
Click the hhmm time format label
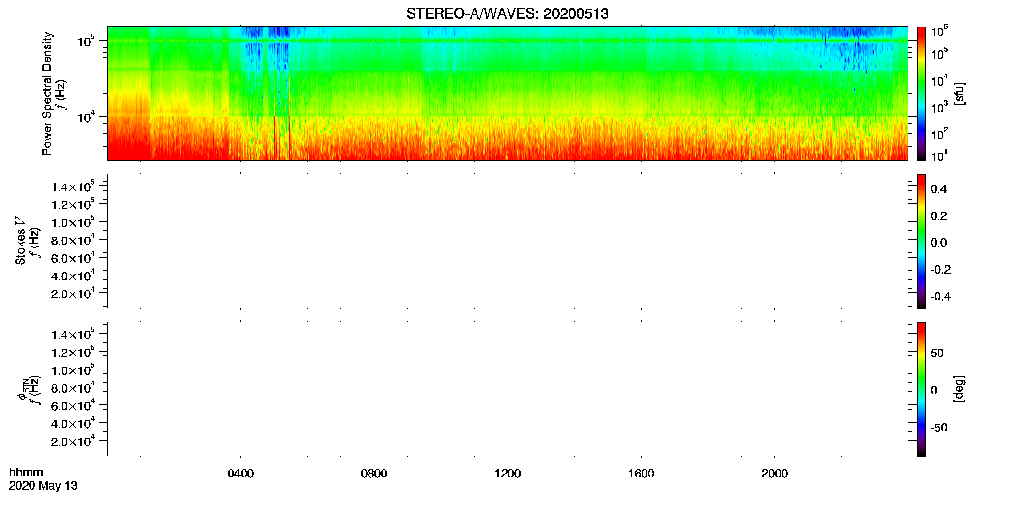(x=26, y=473)
